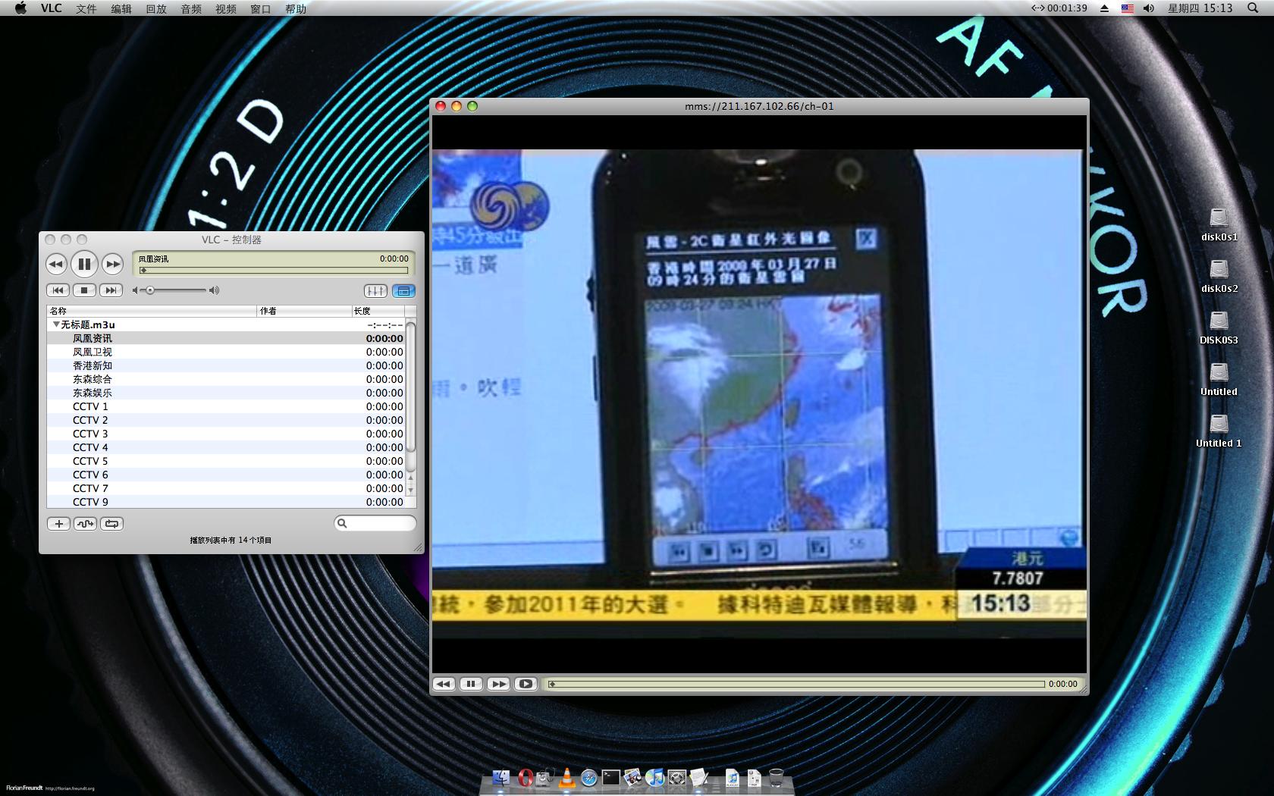Click fast-forward in video window
Screen dimensions: 1274x796
tap(498, 684)
